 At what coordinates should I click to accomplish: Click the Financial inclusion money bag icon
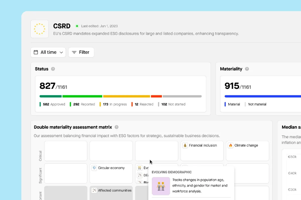point(185,145)
